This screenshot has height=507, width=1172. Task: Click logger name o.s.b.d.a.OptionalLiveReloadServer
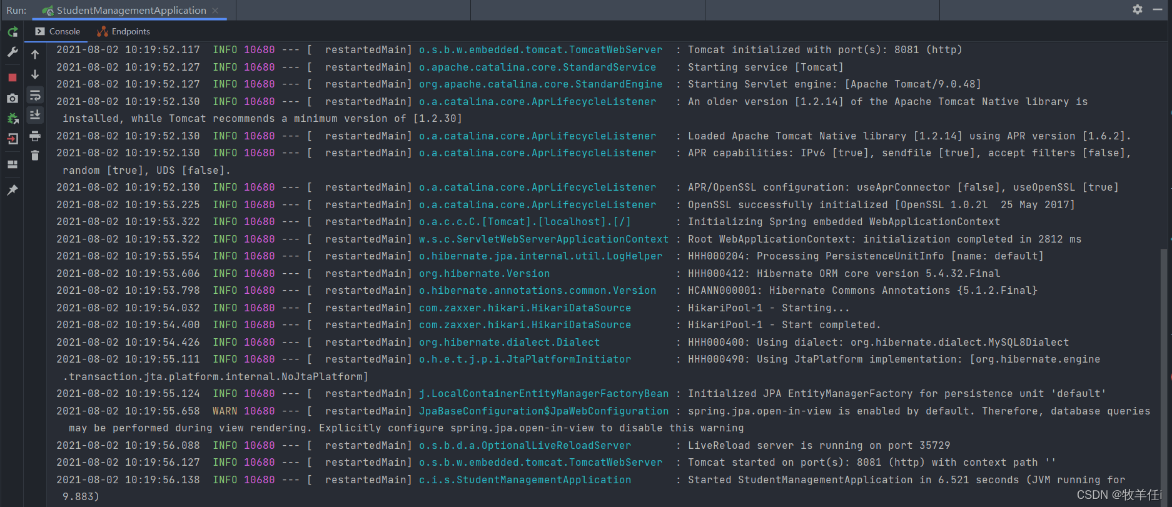pos(525,445)
